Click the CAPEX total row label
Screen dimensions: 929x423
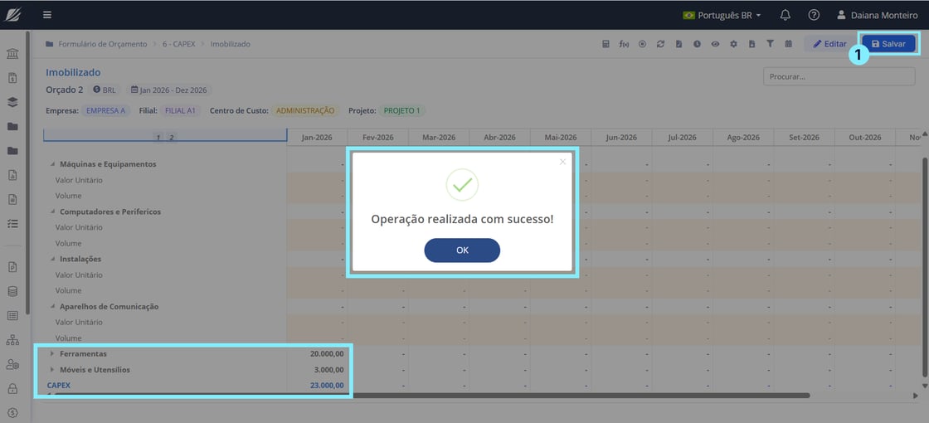[x=59, y=385]
